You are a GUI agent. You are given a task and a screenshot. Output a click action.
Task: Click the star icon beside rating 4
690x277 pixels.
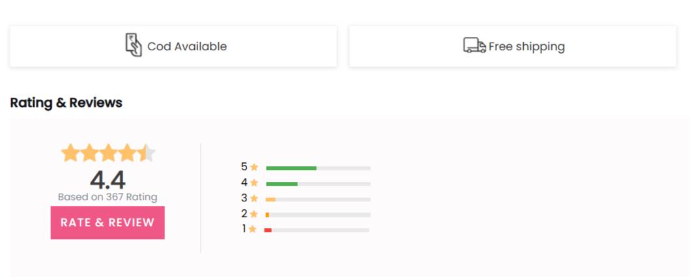point(254,182)
